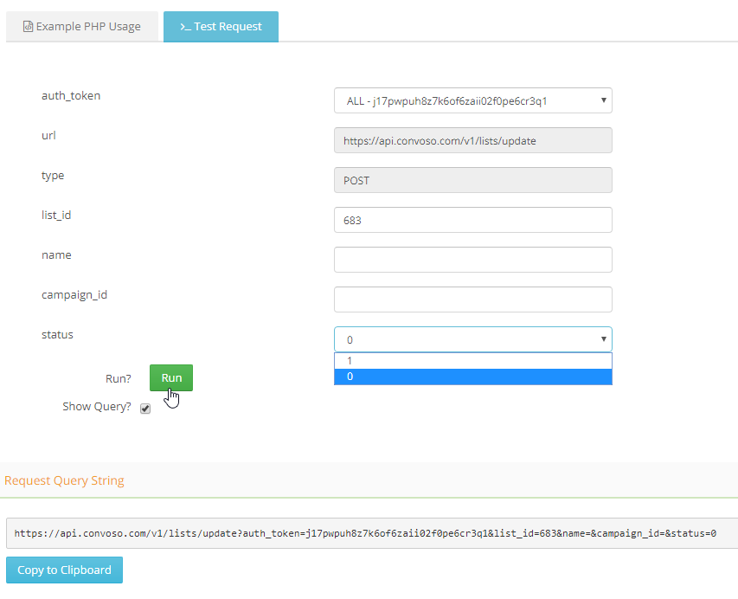Focus the empty name input field
Screen dimensions: 738x599
pyautogui.click(x=472, y=260)
